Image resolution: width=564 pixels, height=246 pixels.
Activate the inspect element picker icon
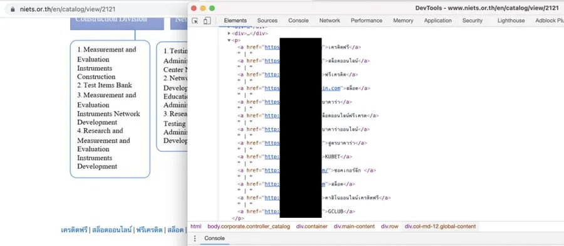[x=195, y=21]
